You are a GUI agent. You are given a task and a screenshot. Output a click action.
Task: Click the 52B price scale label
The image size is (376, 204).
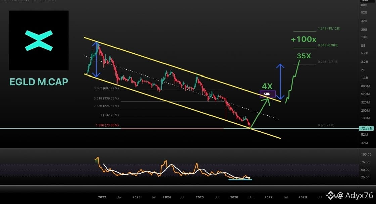tap(364, 12)
